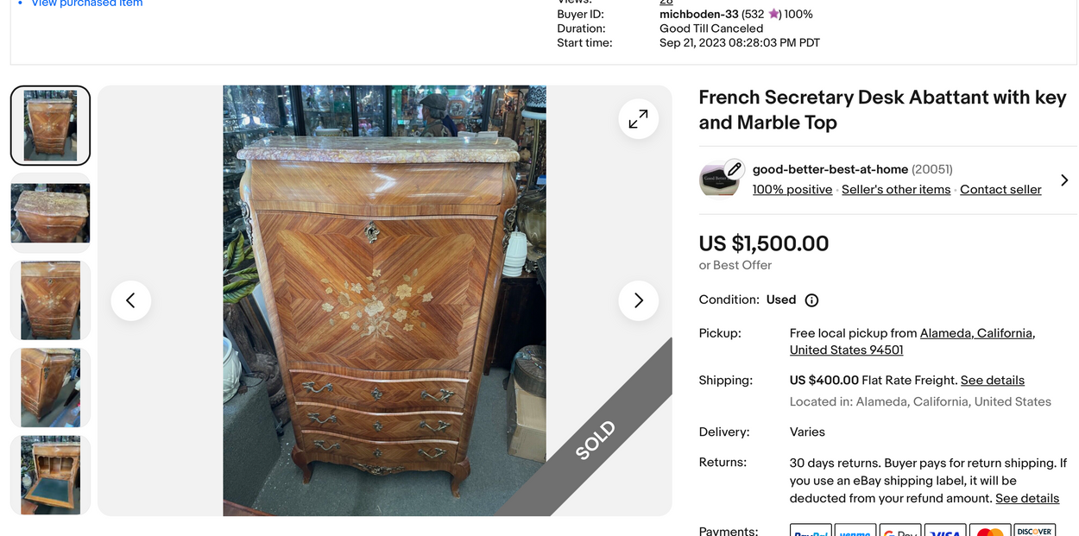Screen dimensions: 1079x536
Task: Click the Contact seller link
Action: coord(1000,190)
